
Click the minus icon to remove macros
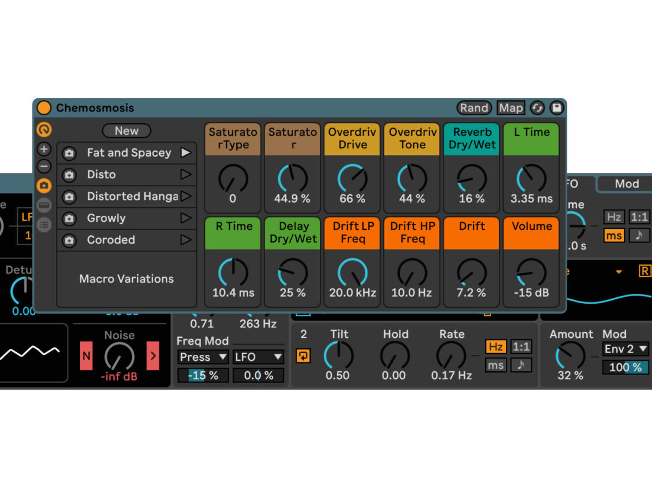[x=44, y=166]
